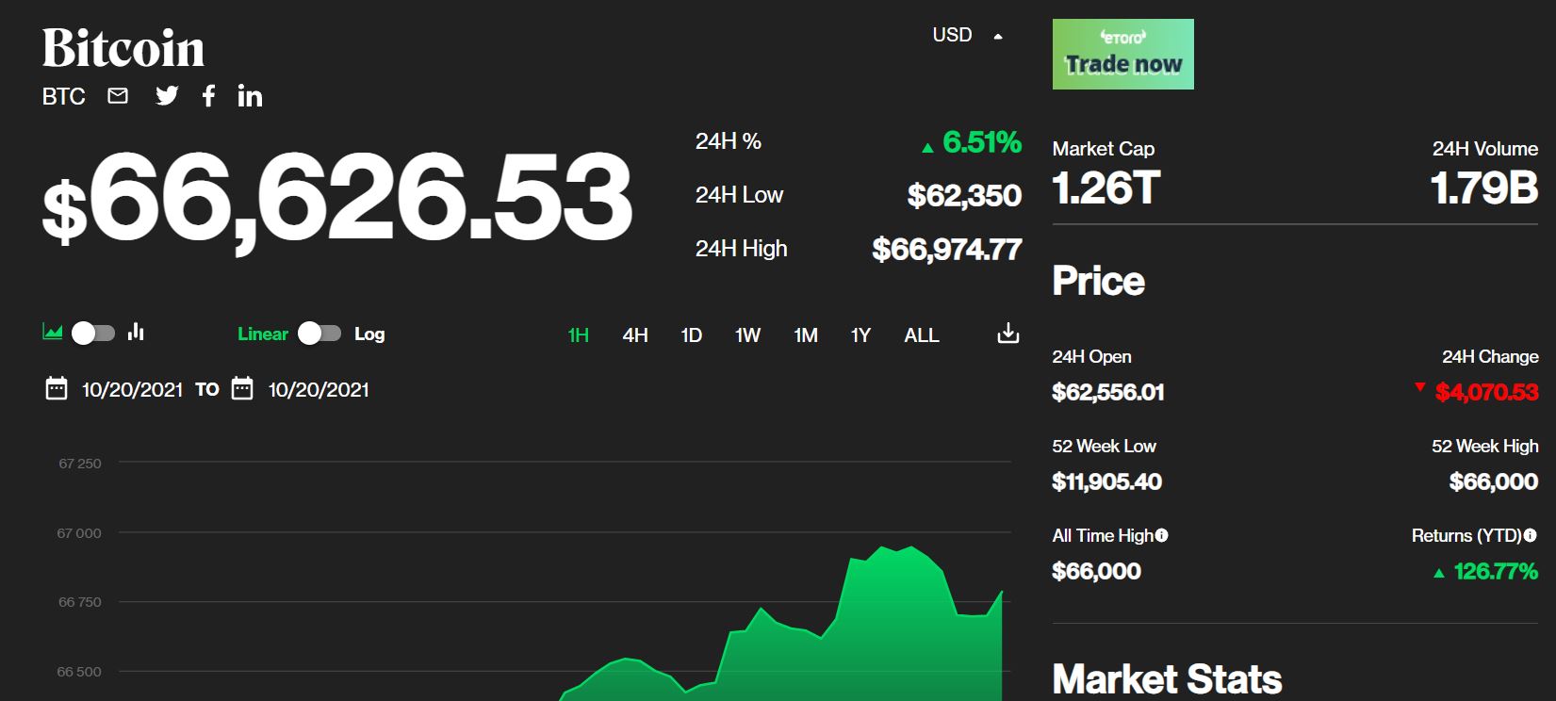This screenshot has height=701, width=1556.
Task: Click the bar chart icon
Action: pos(136,332)
